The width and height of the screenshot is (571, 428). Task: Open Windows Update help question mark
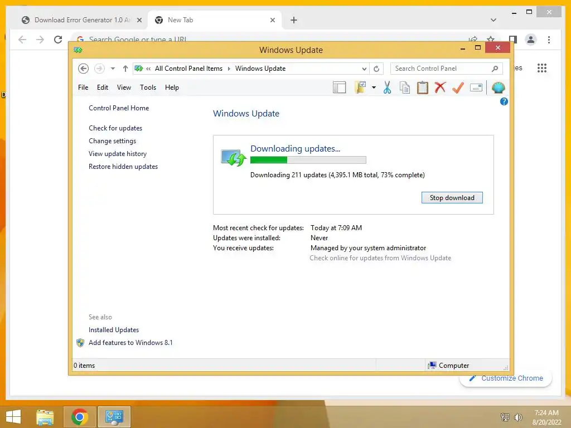pyautogui.click(x=504, y=101)
